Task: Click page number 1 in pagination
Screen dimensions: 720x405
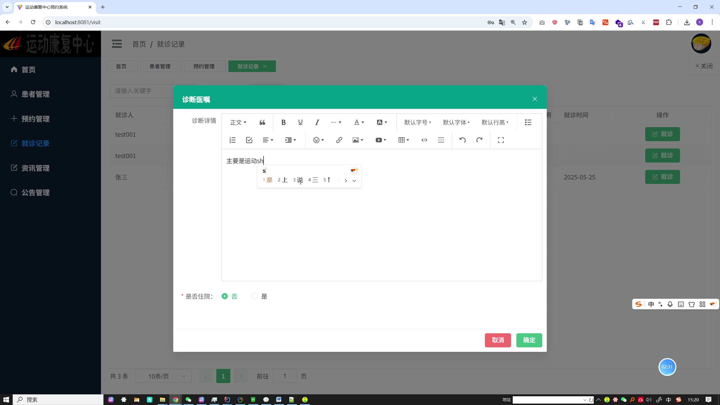Action: coord(223,376)
